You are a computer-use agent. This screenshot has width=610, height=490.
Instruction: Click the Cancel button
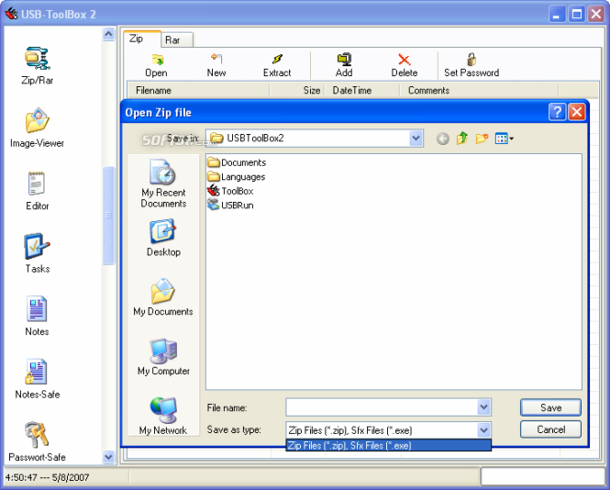pos(551,429)
